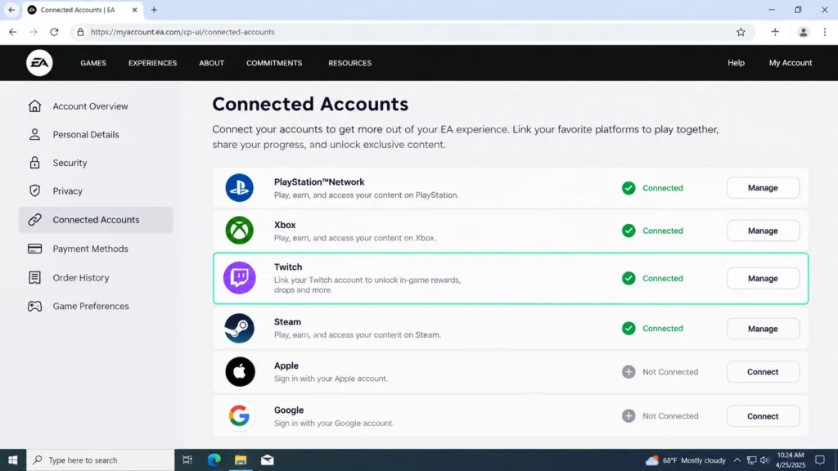
Task: Click the PlayStation Network logo
Action: (239, 188)
